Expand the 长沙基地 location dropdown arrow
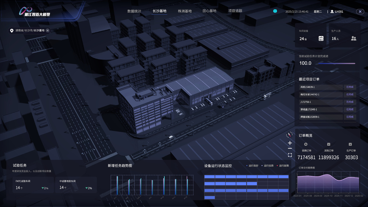This screenshot has width=368, height=207. [x=48, y=30]
